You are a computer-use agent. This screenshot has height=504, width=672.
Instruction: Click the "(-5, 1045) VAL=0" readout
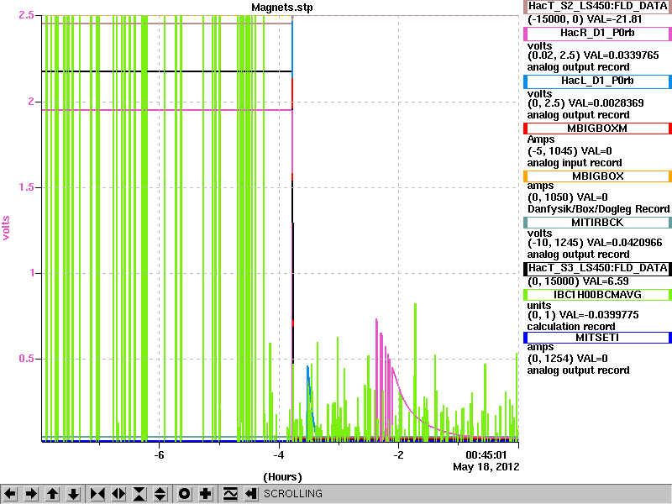(x=570, y=151)
